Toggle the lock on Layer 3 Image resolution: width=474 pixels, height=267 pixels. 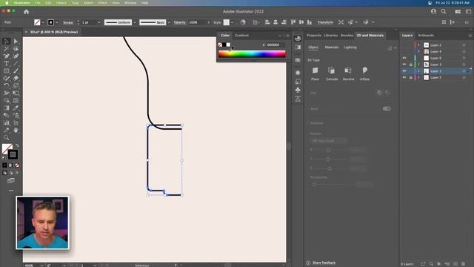pos(410,65)
